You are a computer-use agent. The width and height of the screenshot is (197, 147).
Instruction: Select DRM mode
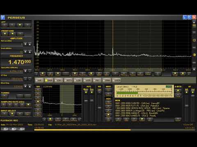107,80
